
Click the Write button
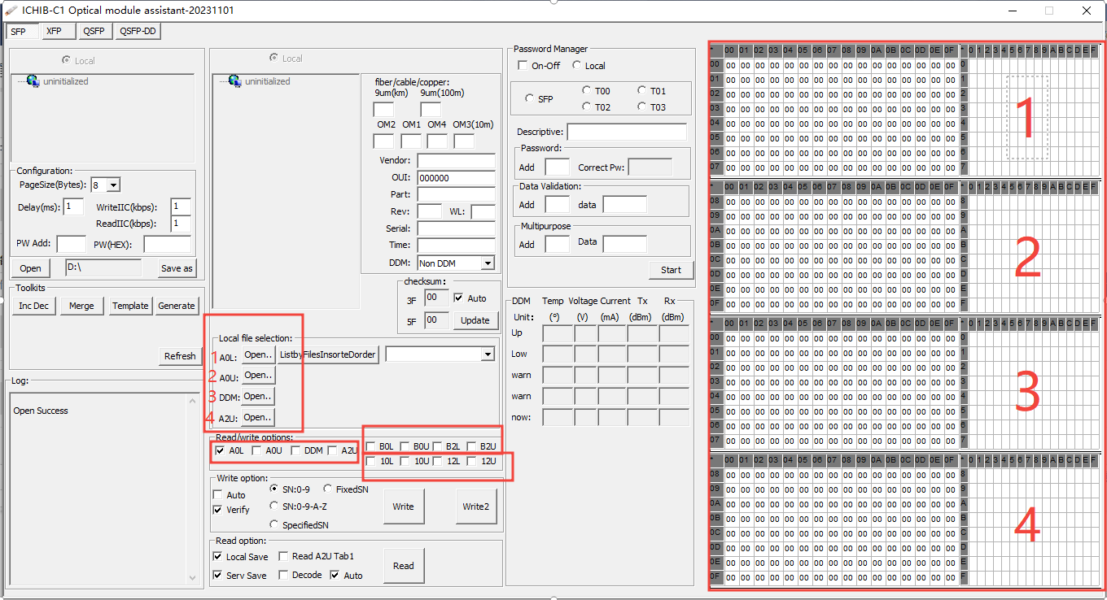403,505
